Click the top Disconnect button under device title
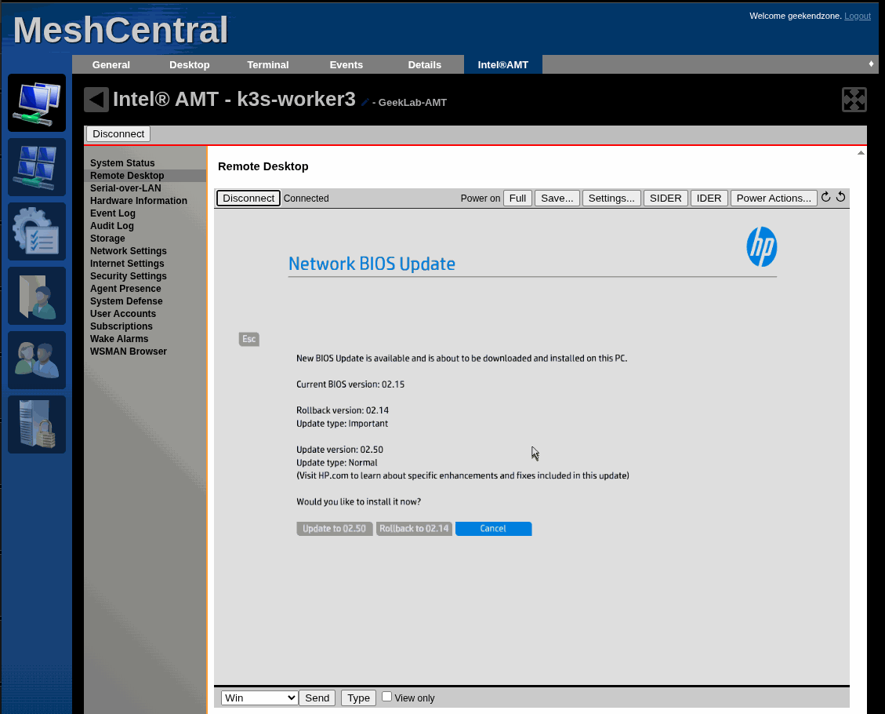Image resolution: width=885 pixels, height=714 pixels. coord(118,134)
